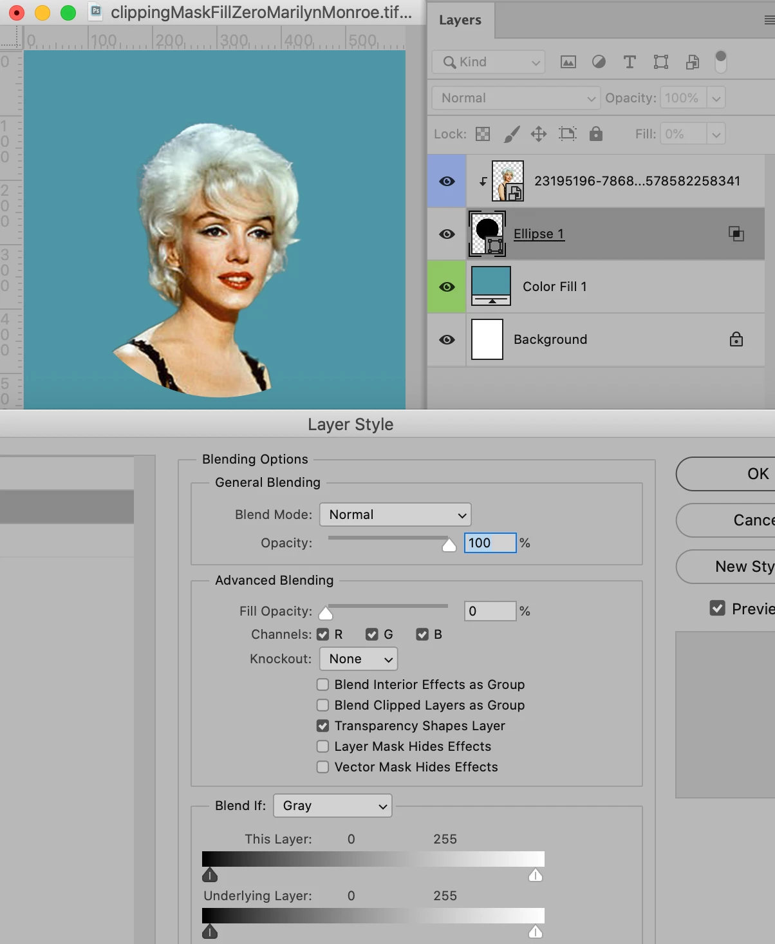Click right white slider of This Layer

[536, 875]
